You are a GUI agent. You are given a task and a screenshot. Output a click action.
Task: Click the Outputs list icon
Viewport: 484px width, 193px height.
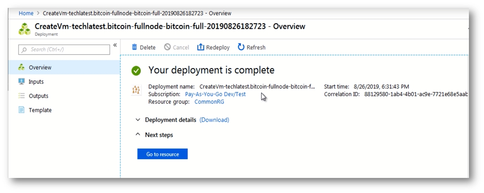[x=22, y=96]
